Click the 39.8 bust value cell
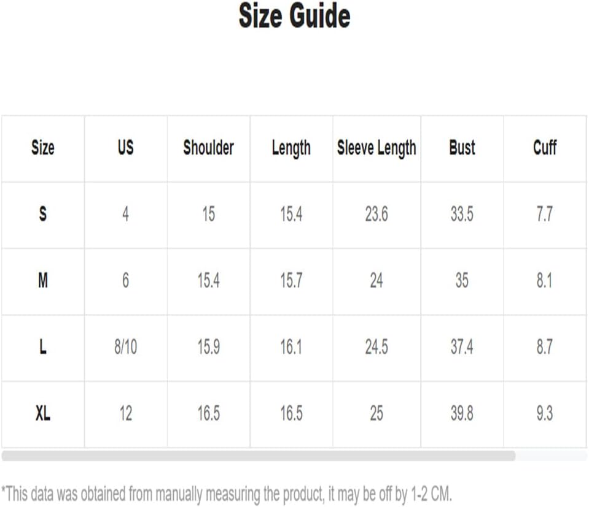589x507 pixels. point(462,414)
